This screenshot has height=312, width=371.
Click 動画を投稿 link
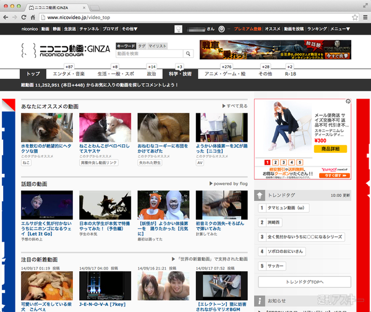tap(294, 29)
